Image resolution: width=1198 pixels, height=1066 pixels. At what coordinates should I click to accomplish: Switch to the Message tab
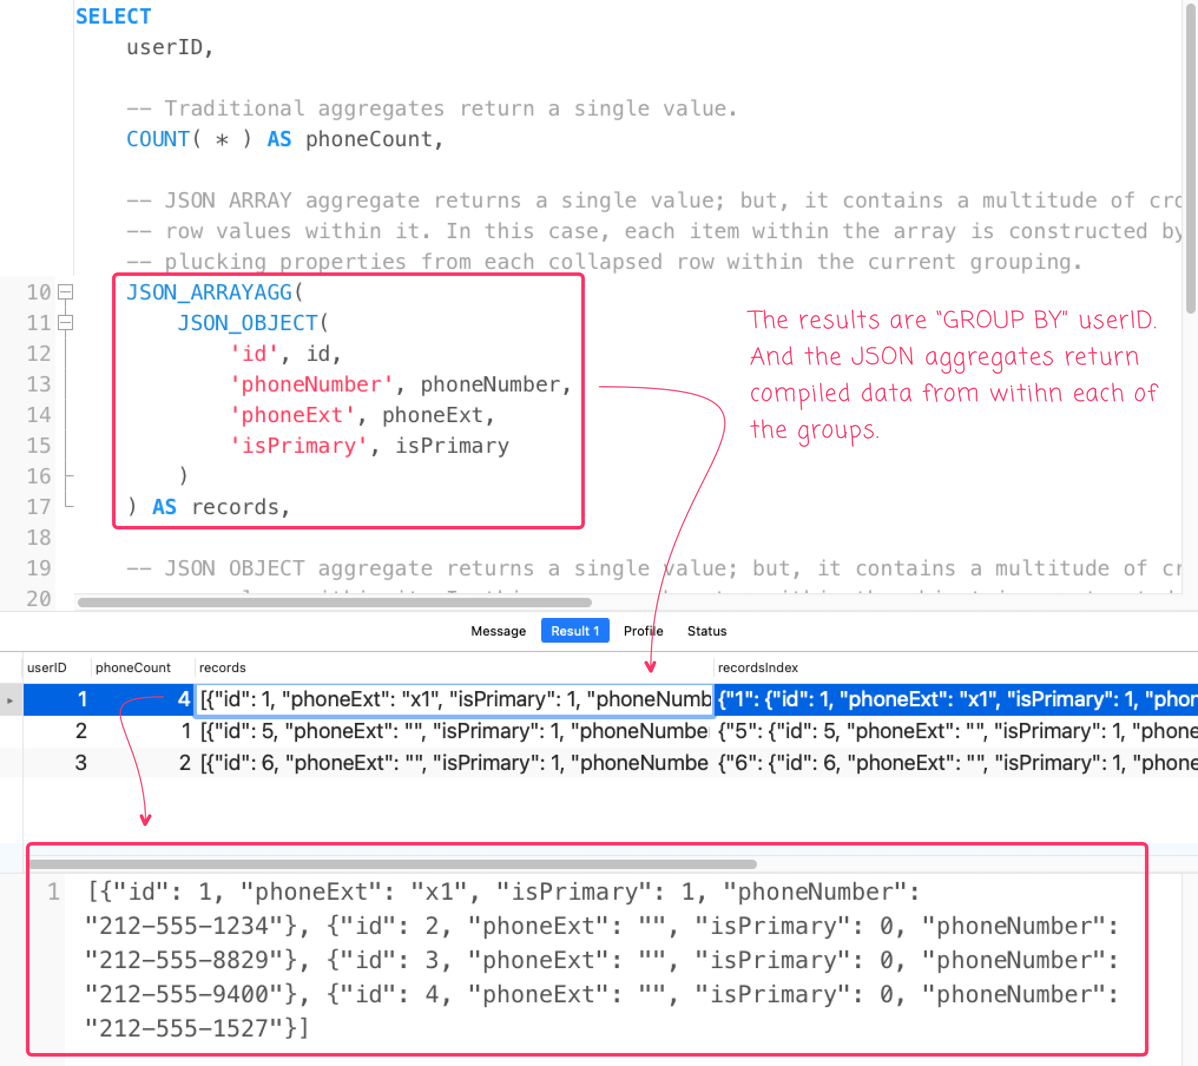pyautogui.click(x=498, y=630)
